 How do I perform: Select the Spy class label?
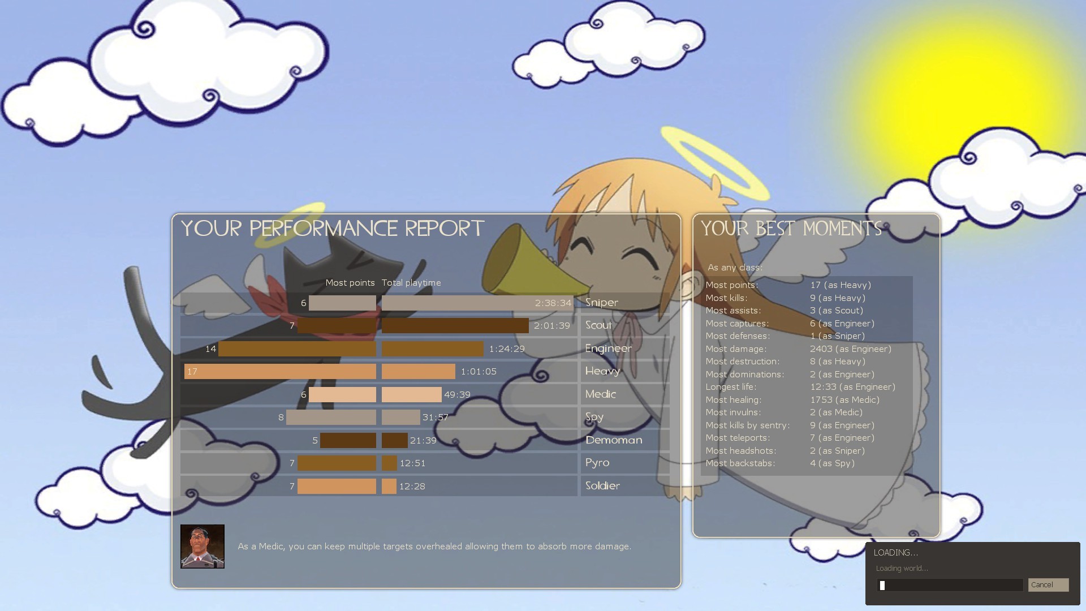[x=594, y=417]
